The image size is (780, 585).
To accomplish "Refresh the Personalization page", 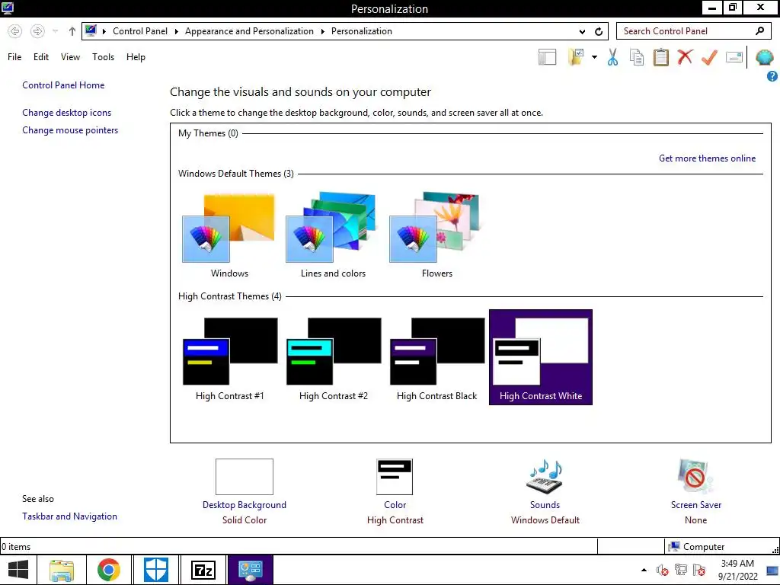I will (599, 31).
